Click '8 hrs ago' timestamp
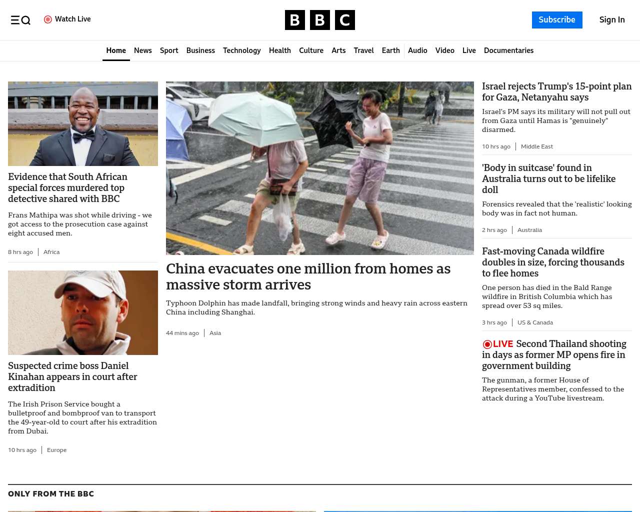Image resolution: width=640 pixels, height=512 pixels. click(20, 252)
